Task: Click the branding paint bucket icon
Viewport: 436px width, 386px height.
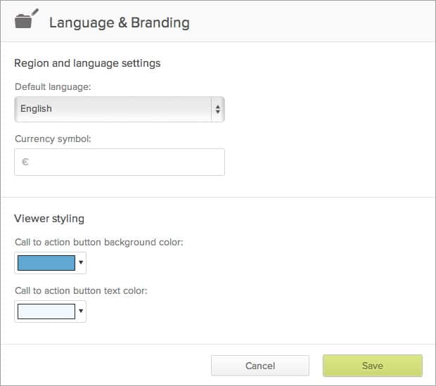Action: click(26, 20)
